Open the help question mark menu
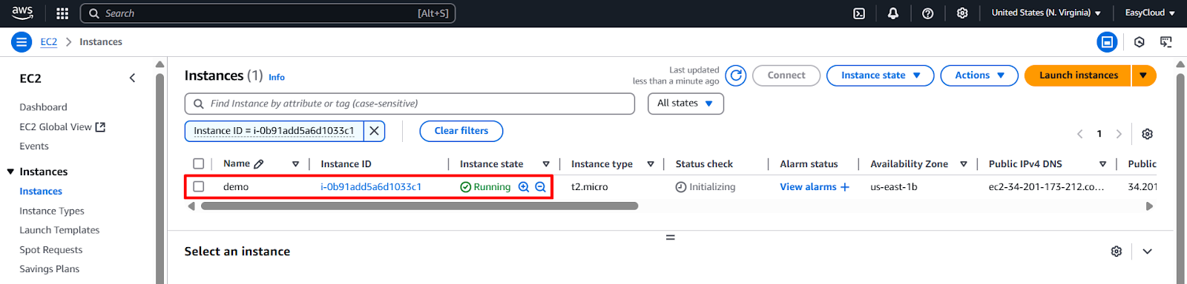Screen dimensions: 1187x284 click(x=927, y=13)
